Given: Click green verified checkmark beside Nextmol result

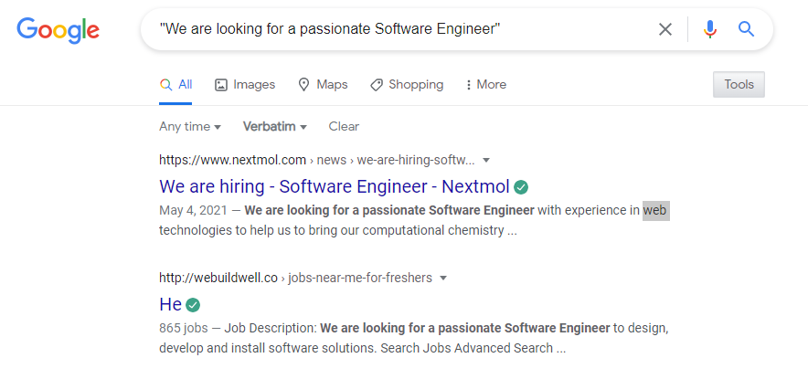Looking at the screenshot, I should (521, 187).
